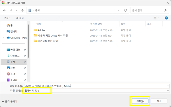Click date 2025-01-13 오전 6:21
The height and width of the screenshot is (107, 171).
[x=101, y=36]
